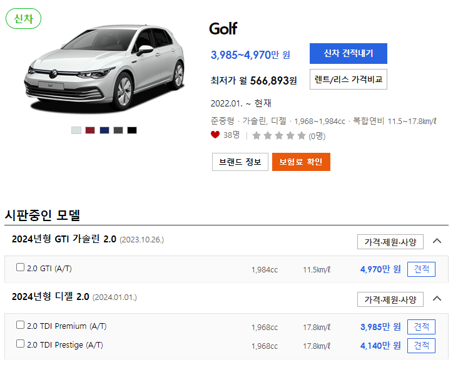The width and height of the screenshot is (453, 367).
Task: Click the (0명) rating count
Action: coord(317,136)
